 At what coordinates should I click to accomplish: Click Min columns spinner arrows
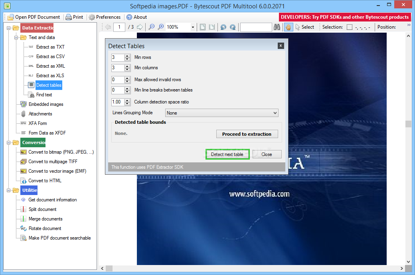click(127, 68)
